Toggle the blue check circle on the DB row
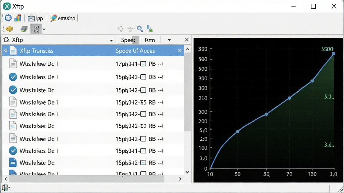Image resolution: width=344 pixels, height=193 pixels. 13,77
